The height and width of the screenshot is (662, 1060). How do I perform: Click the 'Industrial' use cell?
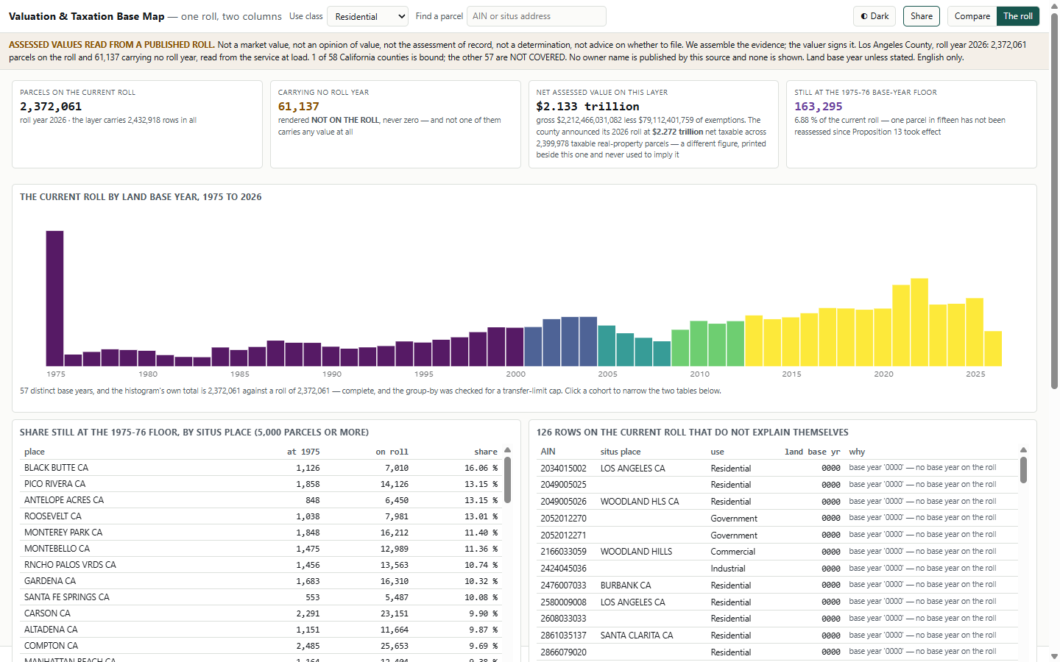point(727,569)
